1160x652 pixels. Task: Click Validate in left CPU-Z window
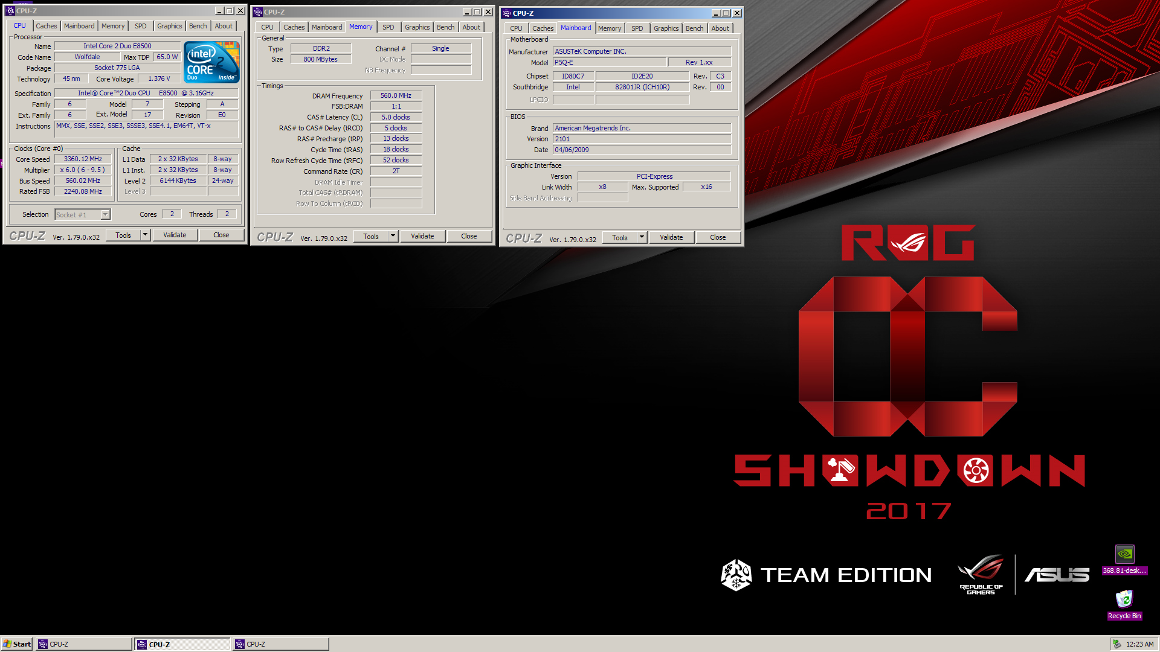(175, 235)
